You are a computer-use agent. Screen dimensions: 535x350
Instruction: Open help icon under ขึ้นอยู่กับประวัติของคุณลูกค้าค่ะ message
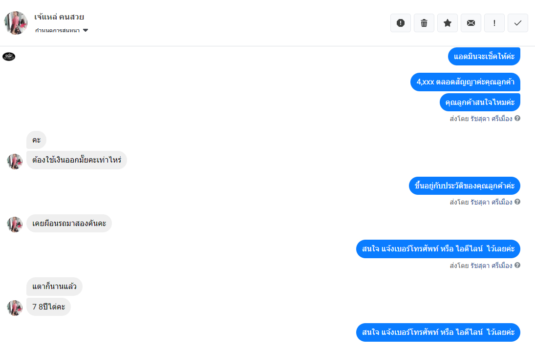[517, 202]
